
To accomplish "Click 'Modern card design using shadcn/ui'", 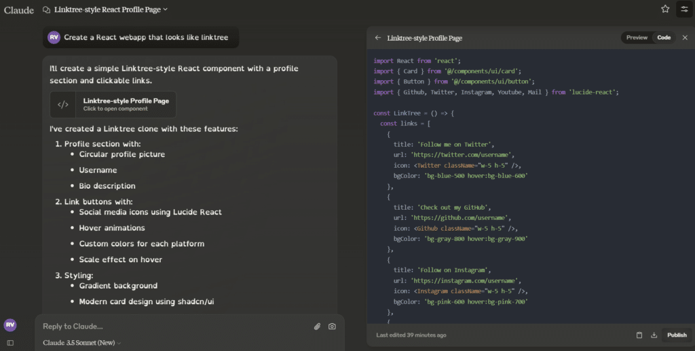I will 147,302.
